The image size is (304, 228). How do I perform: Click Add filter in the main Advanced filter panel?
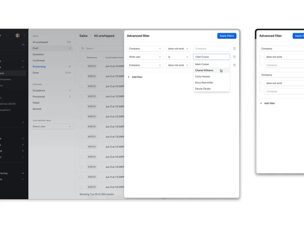[135, 77]
